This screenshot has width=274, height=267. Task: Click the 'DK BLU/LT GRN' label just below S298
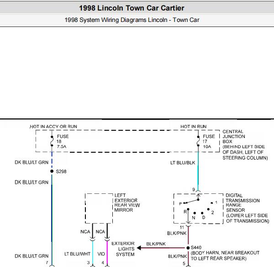pyautogui.click(x=32, y=182)
